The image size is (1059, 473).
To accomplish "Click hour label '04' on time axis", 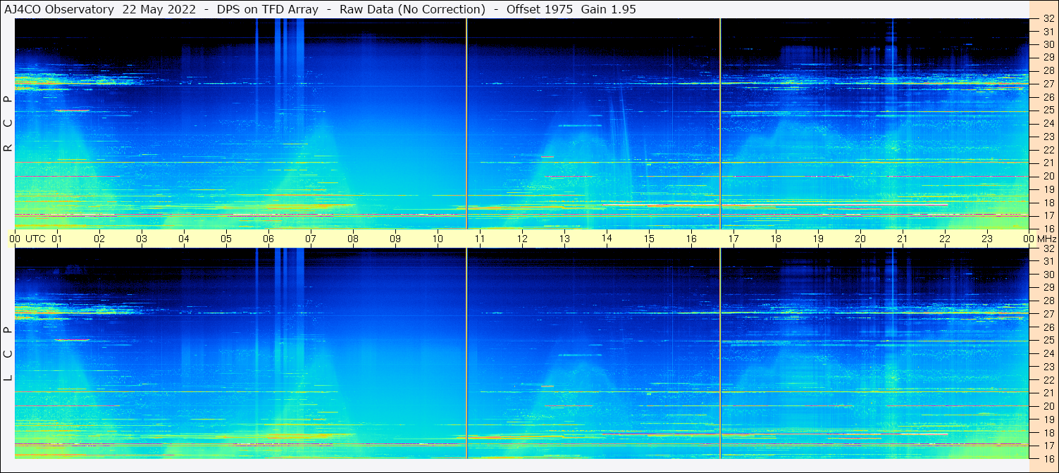I will [184, 239].
